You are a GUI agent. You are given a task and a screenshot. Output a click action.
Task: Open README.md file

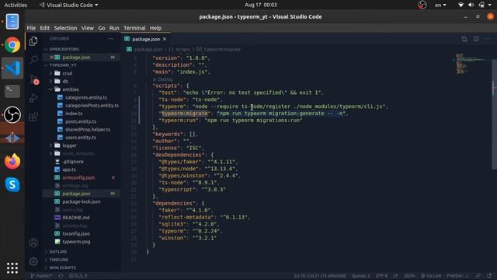pos(76,218)
